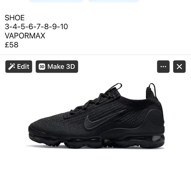Image resolution: width=191 pixels, height=177 pixels.
Task: Place cursor on the SHOE text line
Action: (x=15, y=18)
